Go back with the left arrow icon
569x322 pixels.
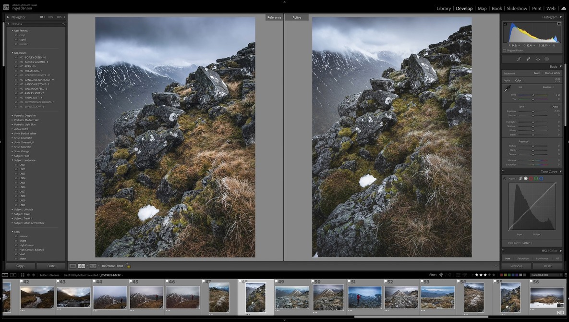pyautogui.click(x=28, y=275)
